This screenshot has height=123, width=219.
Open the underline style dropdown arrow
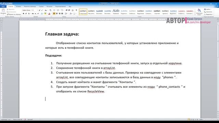30,14
